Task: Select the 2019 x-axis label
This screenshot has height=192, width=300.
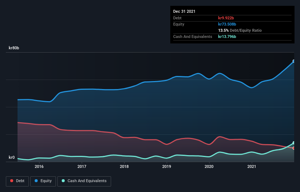Action: 167,166
